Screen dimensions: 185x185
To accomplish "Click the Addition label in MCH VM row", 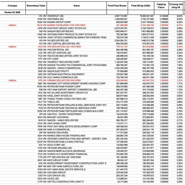I will 12,25.
